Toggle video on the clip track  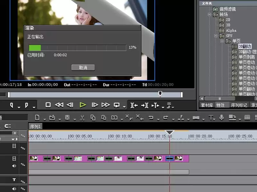coord(14,158)
